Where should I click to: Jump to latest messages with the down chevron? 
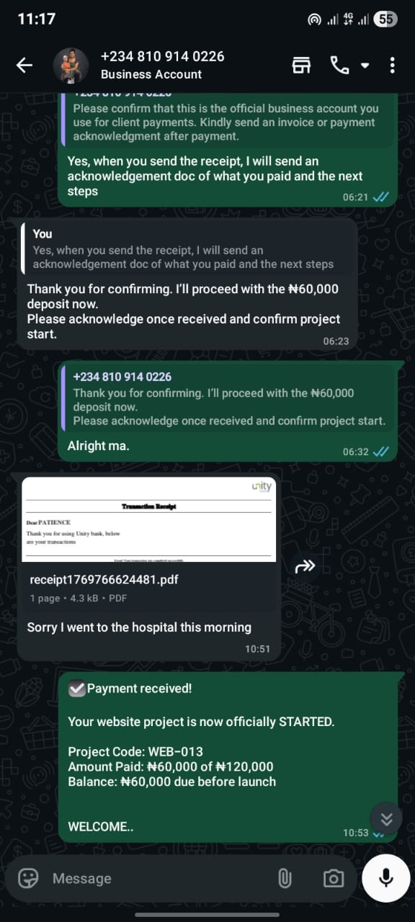coord(386,818)
